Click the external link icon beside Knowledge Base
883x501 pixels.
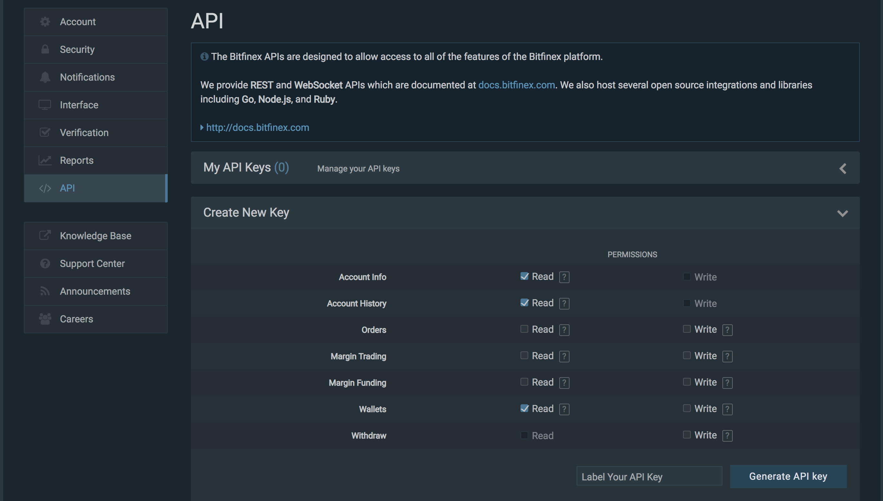click(x=45, y=235)
